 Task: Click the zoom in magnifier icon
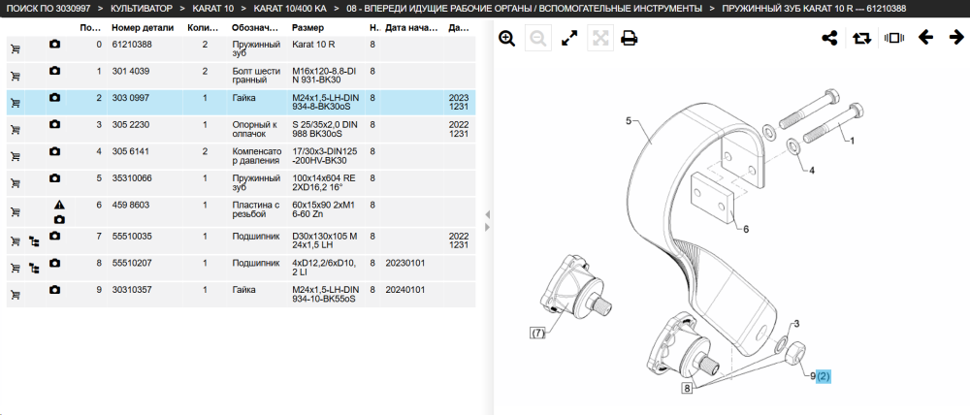[x=506, y=39]
